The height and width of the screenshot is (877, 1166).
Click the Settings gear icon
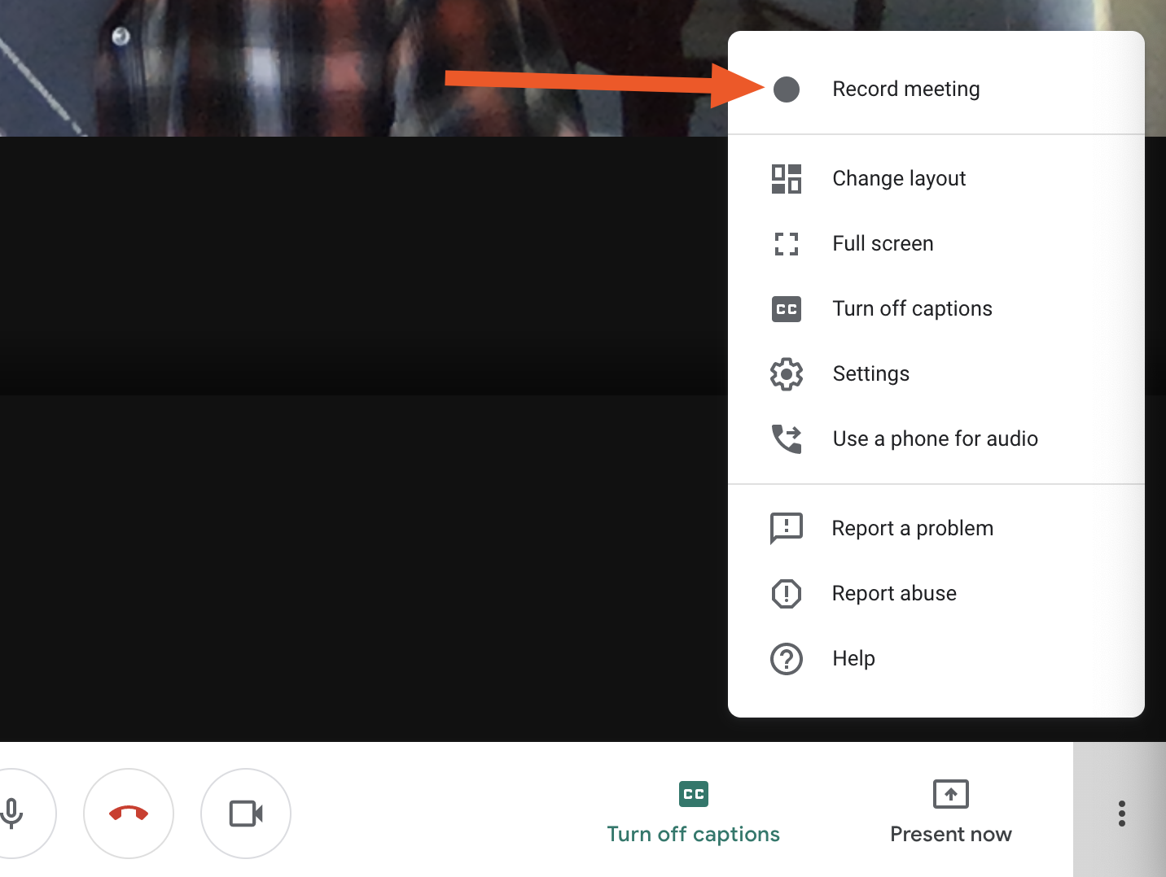[x=786, y=374]
